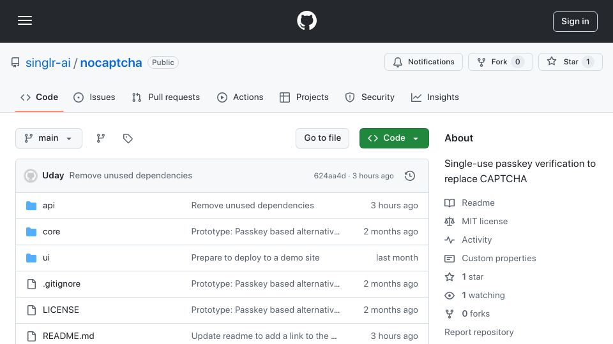The image size is (613, 344).
Task: Open 'Prepare to deploy to a demo site' commit
Action: 255,258
